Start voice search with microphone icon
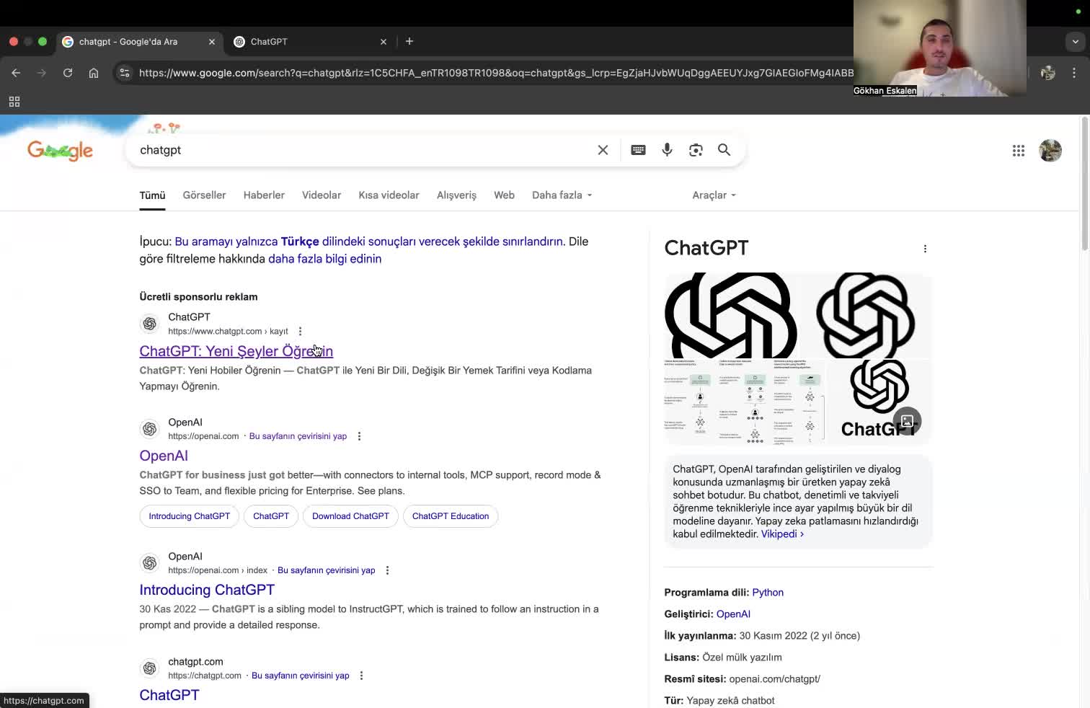Viewport: 1090px width, 708px height. pyautogui.click(x=667, y=150)
